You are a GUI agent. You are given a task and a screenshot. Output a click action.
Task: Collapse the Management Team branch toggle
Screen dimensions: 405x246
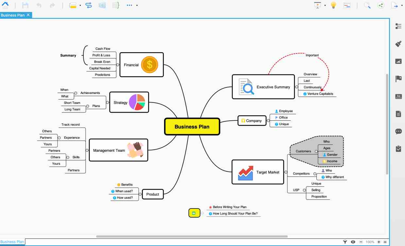pos(87,150)
